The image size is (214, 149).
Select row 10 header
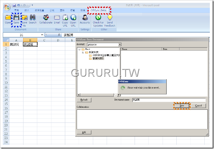pos(6,83)
